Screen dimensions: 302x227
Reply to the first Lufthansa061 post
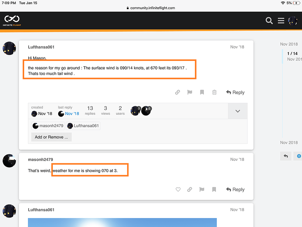tap(235, 92)
